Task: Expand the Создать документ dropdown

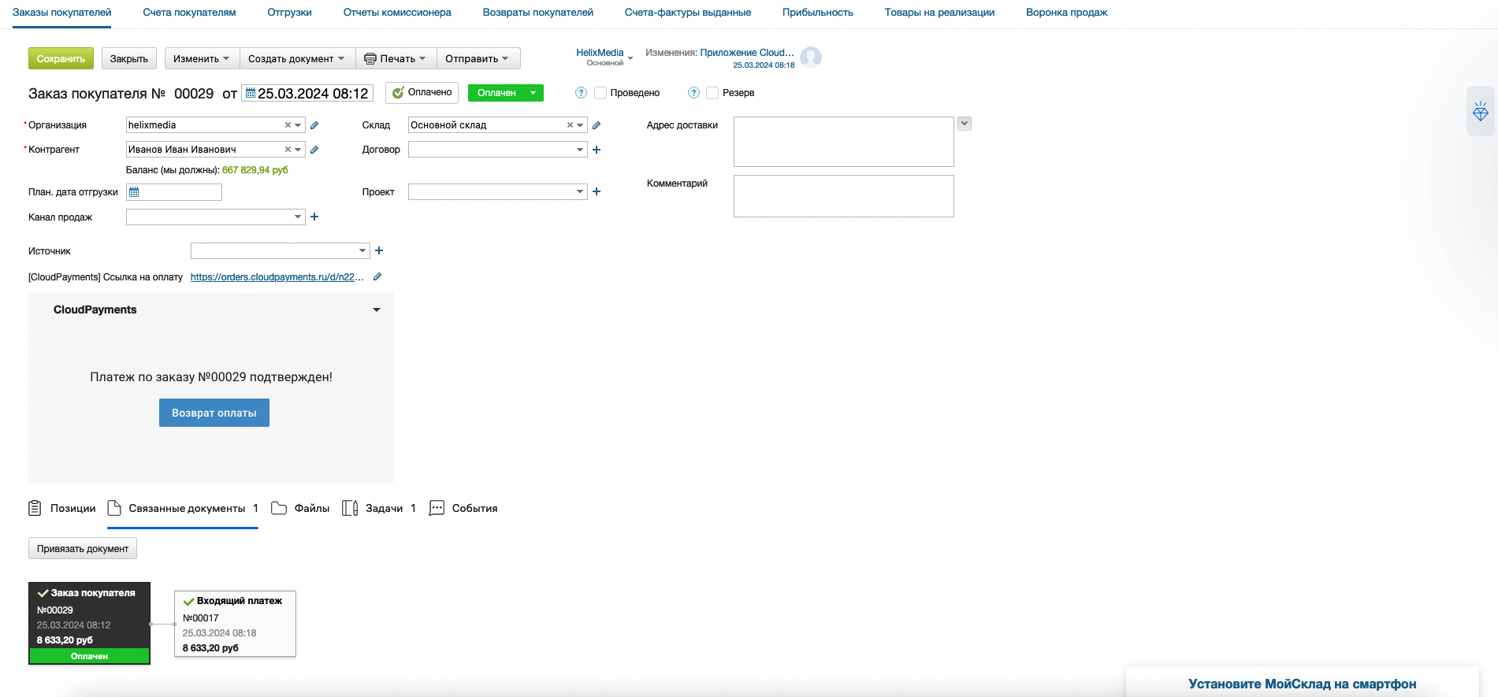Action: pos(297,59)
